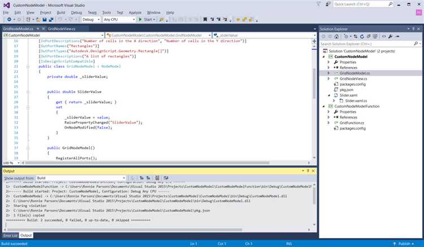Image resolution: width=424 pixels, height=247 pixels.
Task: Pin the Output panel with auto-hide icon
Action: (x=308, y=171)
